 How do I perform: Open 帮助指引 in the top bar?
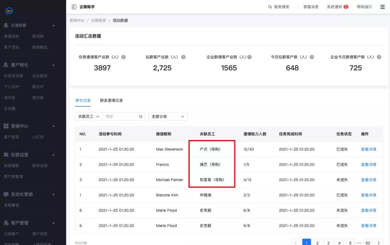click(364, 6)
